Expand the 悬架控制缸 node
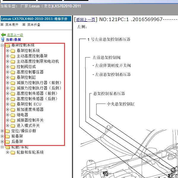This screenshot has width=178, height=178. (7, 77)
